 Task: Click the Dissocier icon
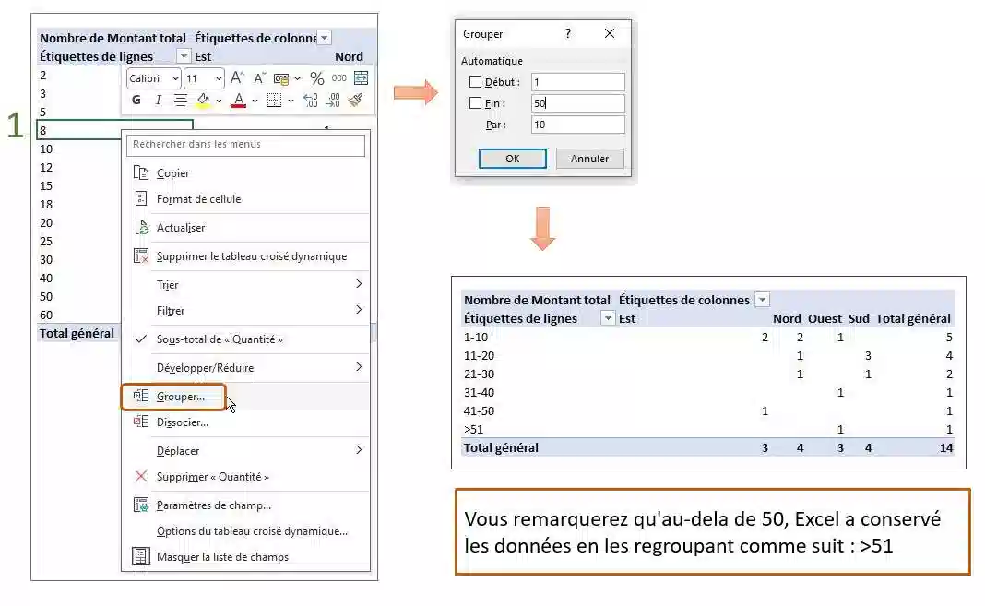tap(141, 422)
